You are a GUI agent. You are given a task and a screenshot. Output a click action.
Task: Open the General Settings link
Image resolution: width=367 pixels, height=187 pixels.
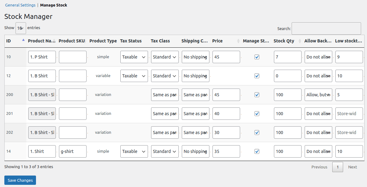click(x=20, y=5)
